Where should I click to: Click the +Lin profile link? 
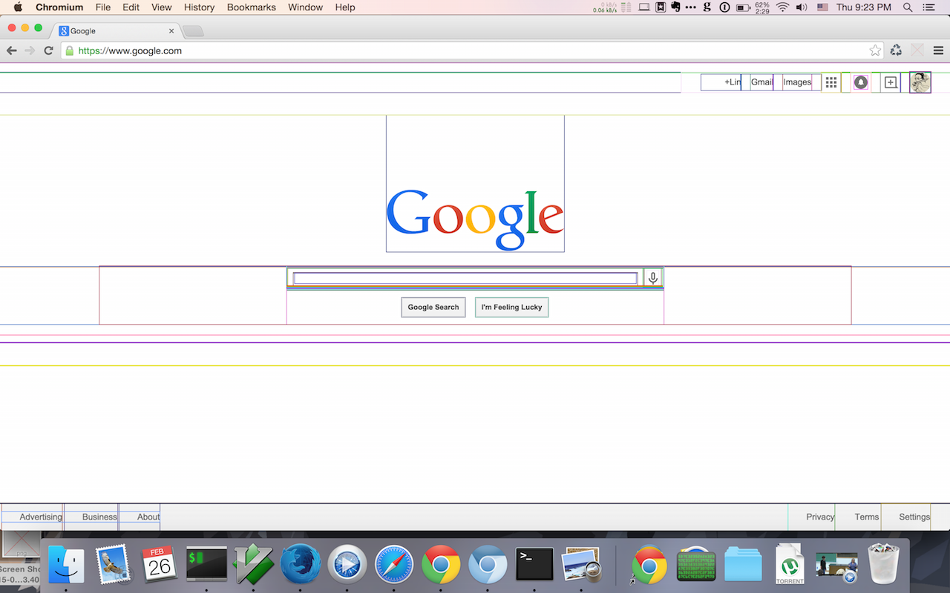[x=733, y=82]
